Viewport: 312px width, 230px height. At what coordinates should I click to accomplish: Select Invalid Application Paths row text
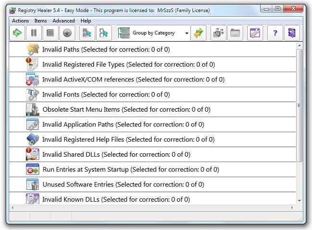123,124
